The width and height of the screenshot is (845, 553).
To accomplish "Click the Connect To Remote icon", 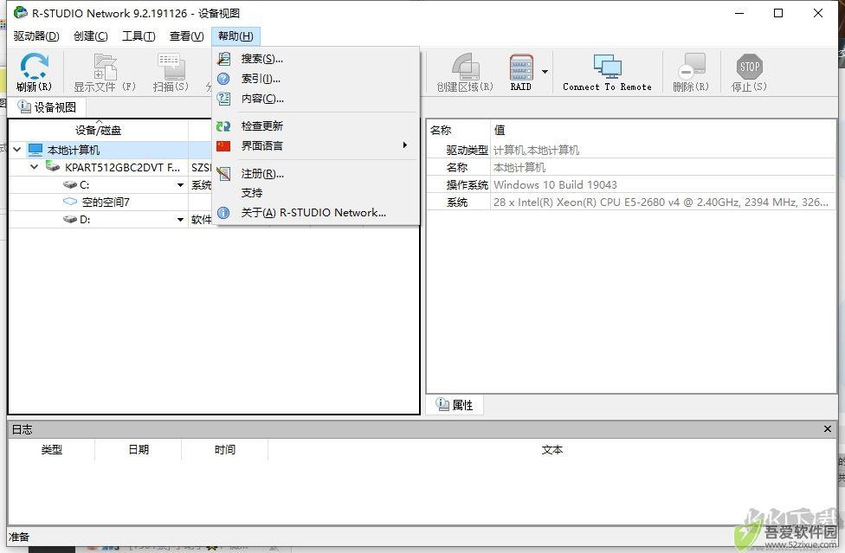I will pos(607,72).
